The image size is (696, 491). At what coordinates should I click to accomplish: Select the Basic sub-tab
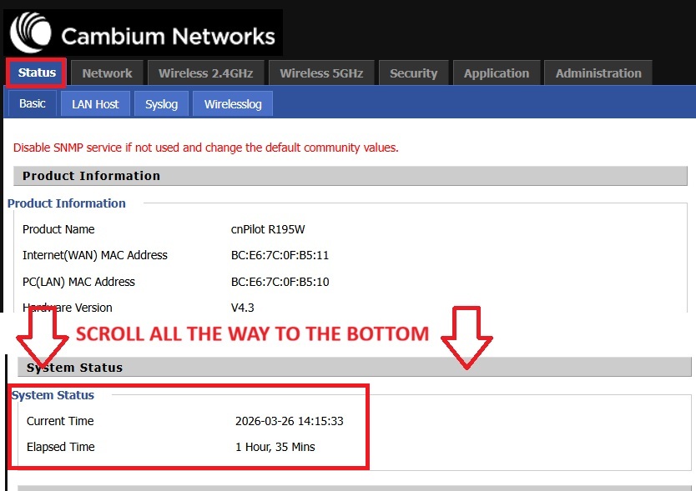click(33, 103)
